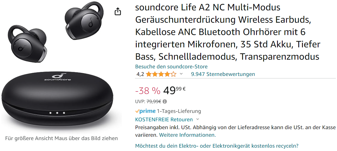Expand the rating breakdown chevron beside the stars
This screenshot has width=337, height=151.
[x=181, y=74]
